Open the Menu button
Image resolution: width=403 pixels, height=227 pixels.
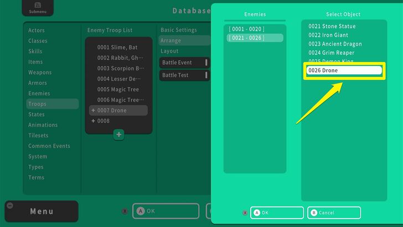click(42, 211)
